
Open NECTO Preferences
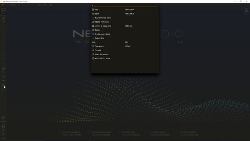click(x=125, y=22)
